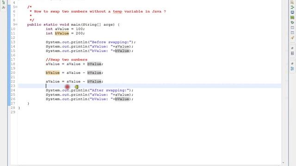
Task: Collapse the main method at line 9
Action: click(x=17, y=24)
